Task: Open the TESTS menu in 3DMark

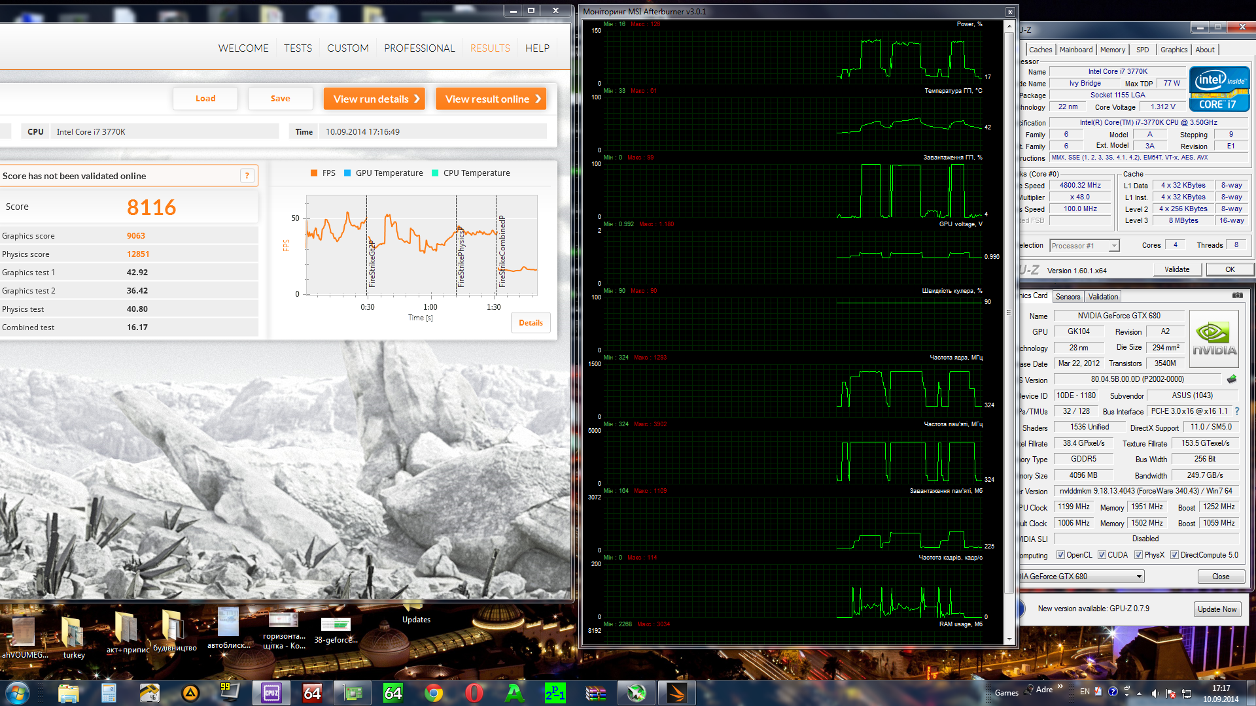Action: (298, 48)
